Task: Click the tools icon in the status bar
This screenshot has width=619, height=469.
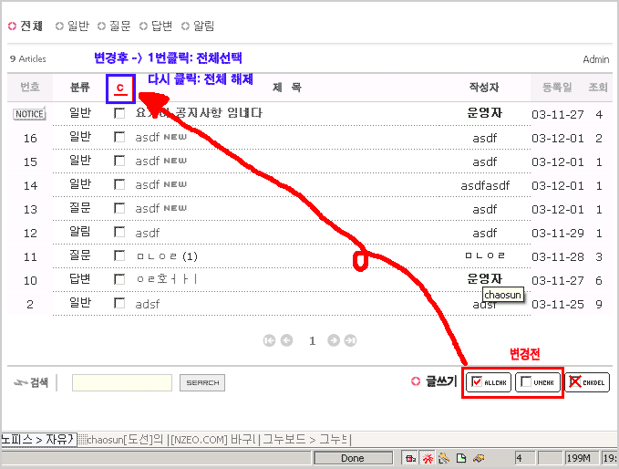Action: click(444, 458)
